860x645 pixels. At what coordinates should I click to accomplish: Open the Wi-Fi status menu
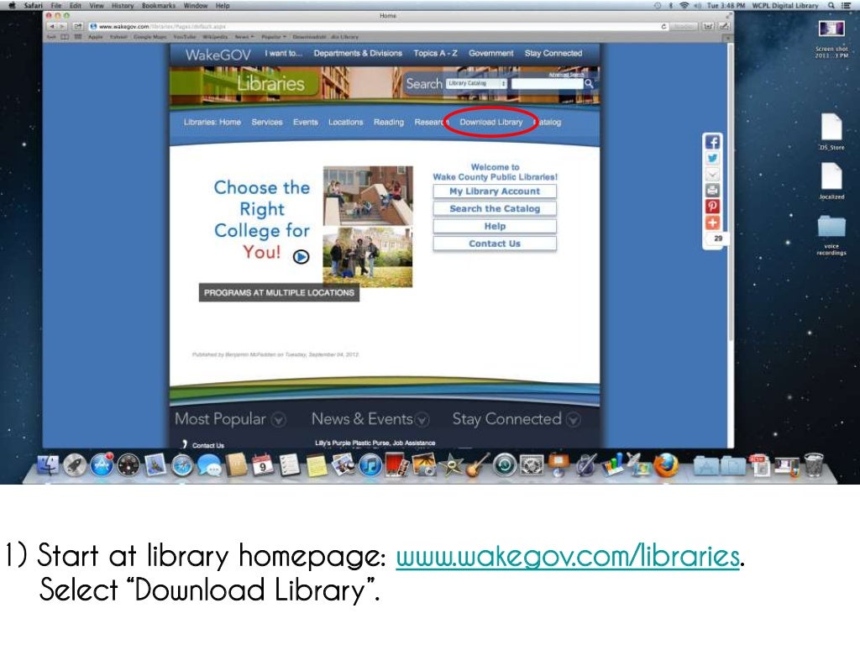[x=684, y=5]
